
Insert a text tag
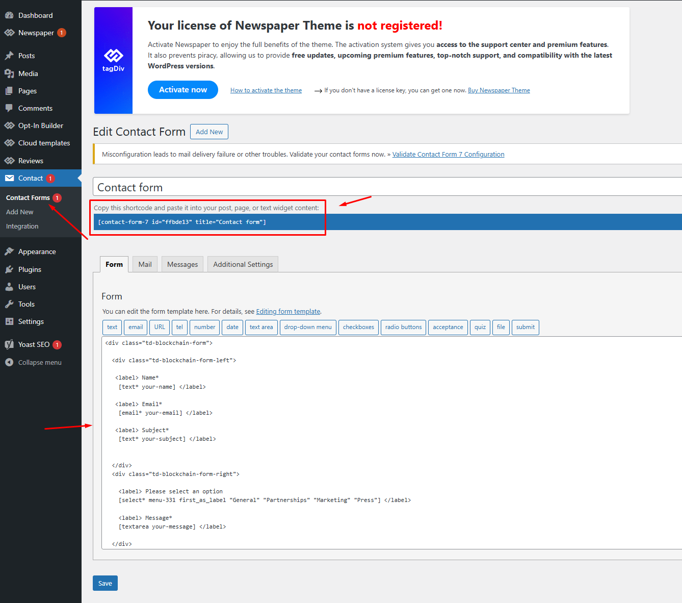112,328
